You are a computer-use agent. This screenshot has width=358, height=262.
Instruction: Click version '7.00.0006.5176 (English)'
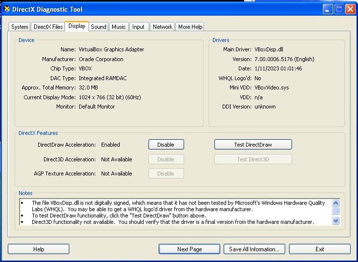coord(284,59)
